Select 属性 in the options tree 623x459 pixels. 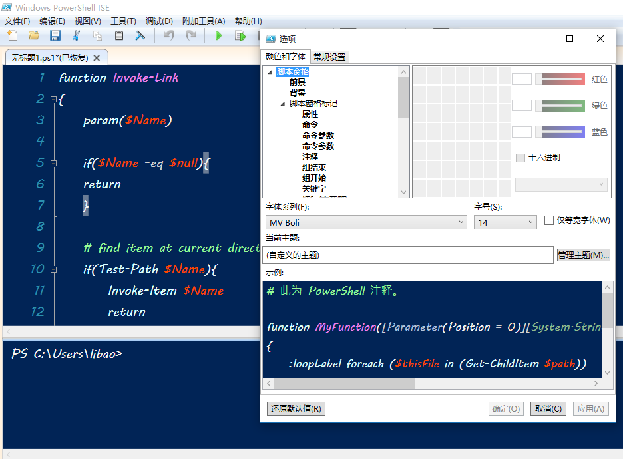310,114
